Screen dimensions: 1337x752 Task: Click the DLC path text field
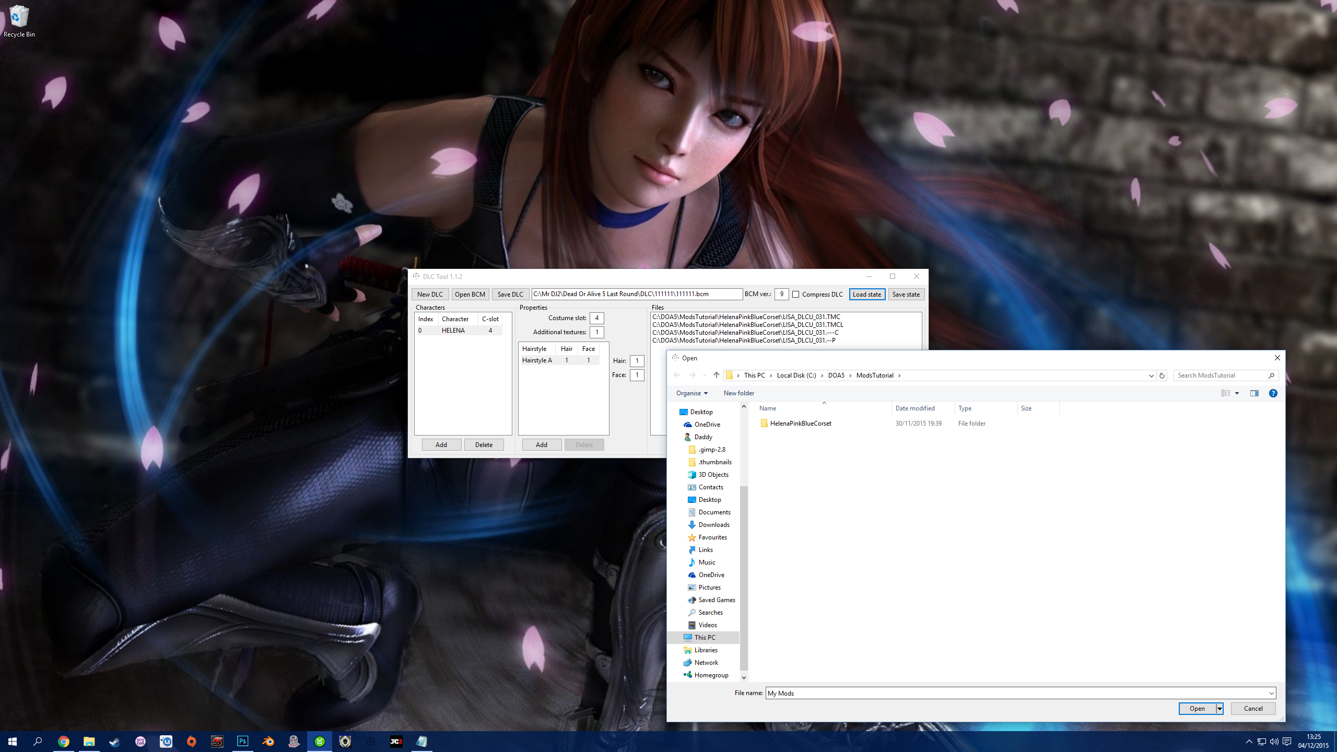coord(637,294)
